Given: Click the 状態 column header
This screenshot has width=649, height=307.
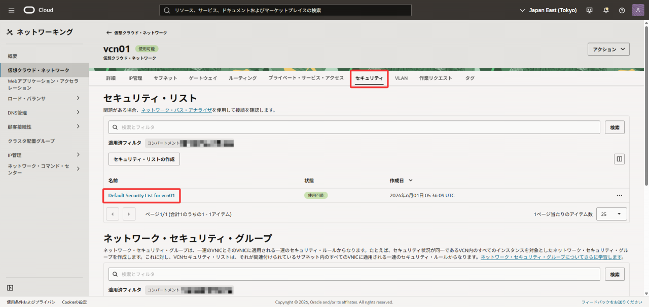Looking at the screenshot, I should (x=309, y=180).
